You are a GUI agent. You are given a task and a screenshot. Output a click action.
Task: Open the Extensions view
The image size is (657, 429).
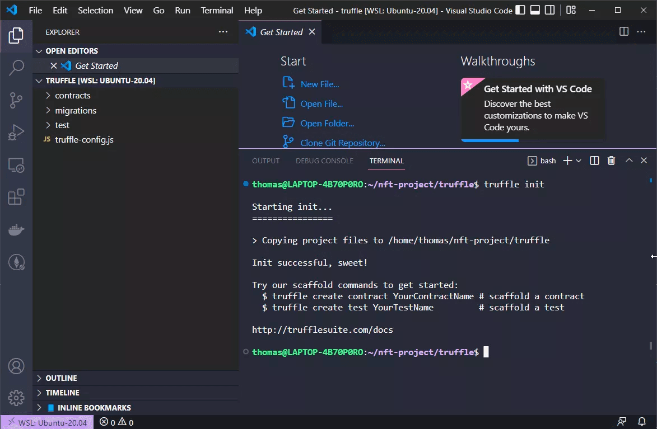coord(16,197)
